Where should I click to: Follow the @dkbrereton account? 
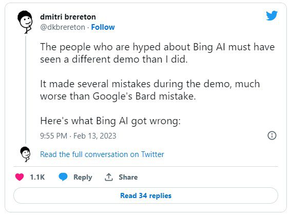pyautogui.click(x=103, y=27)
